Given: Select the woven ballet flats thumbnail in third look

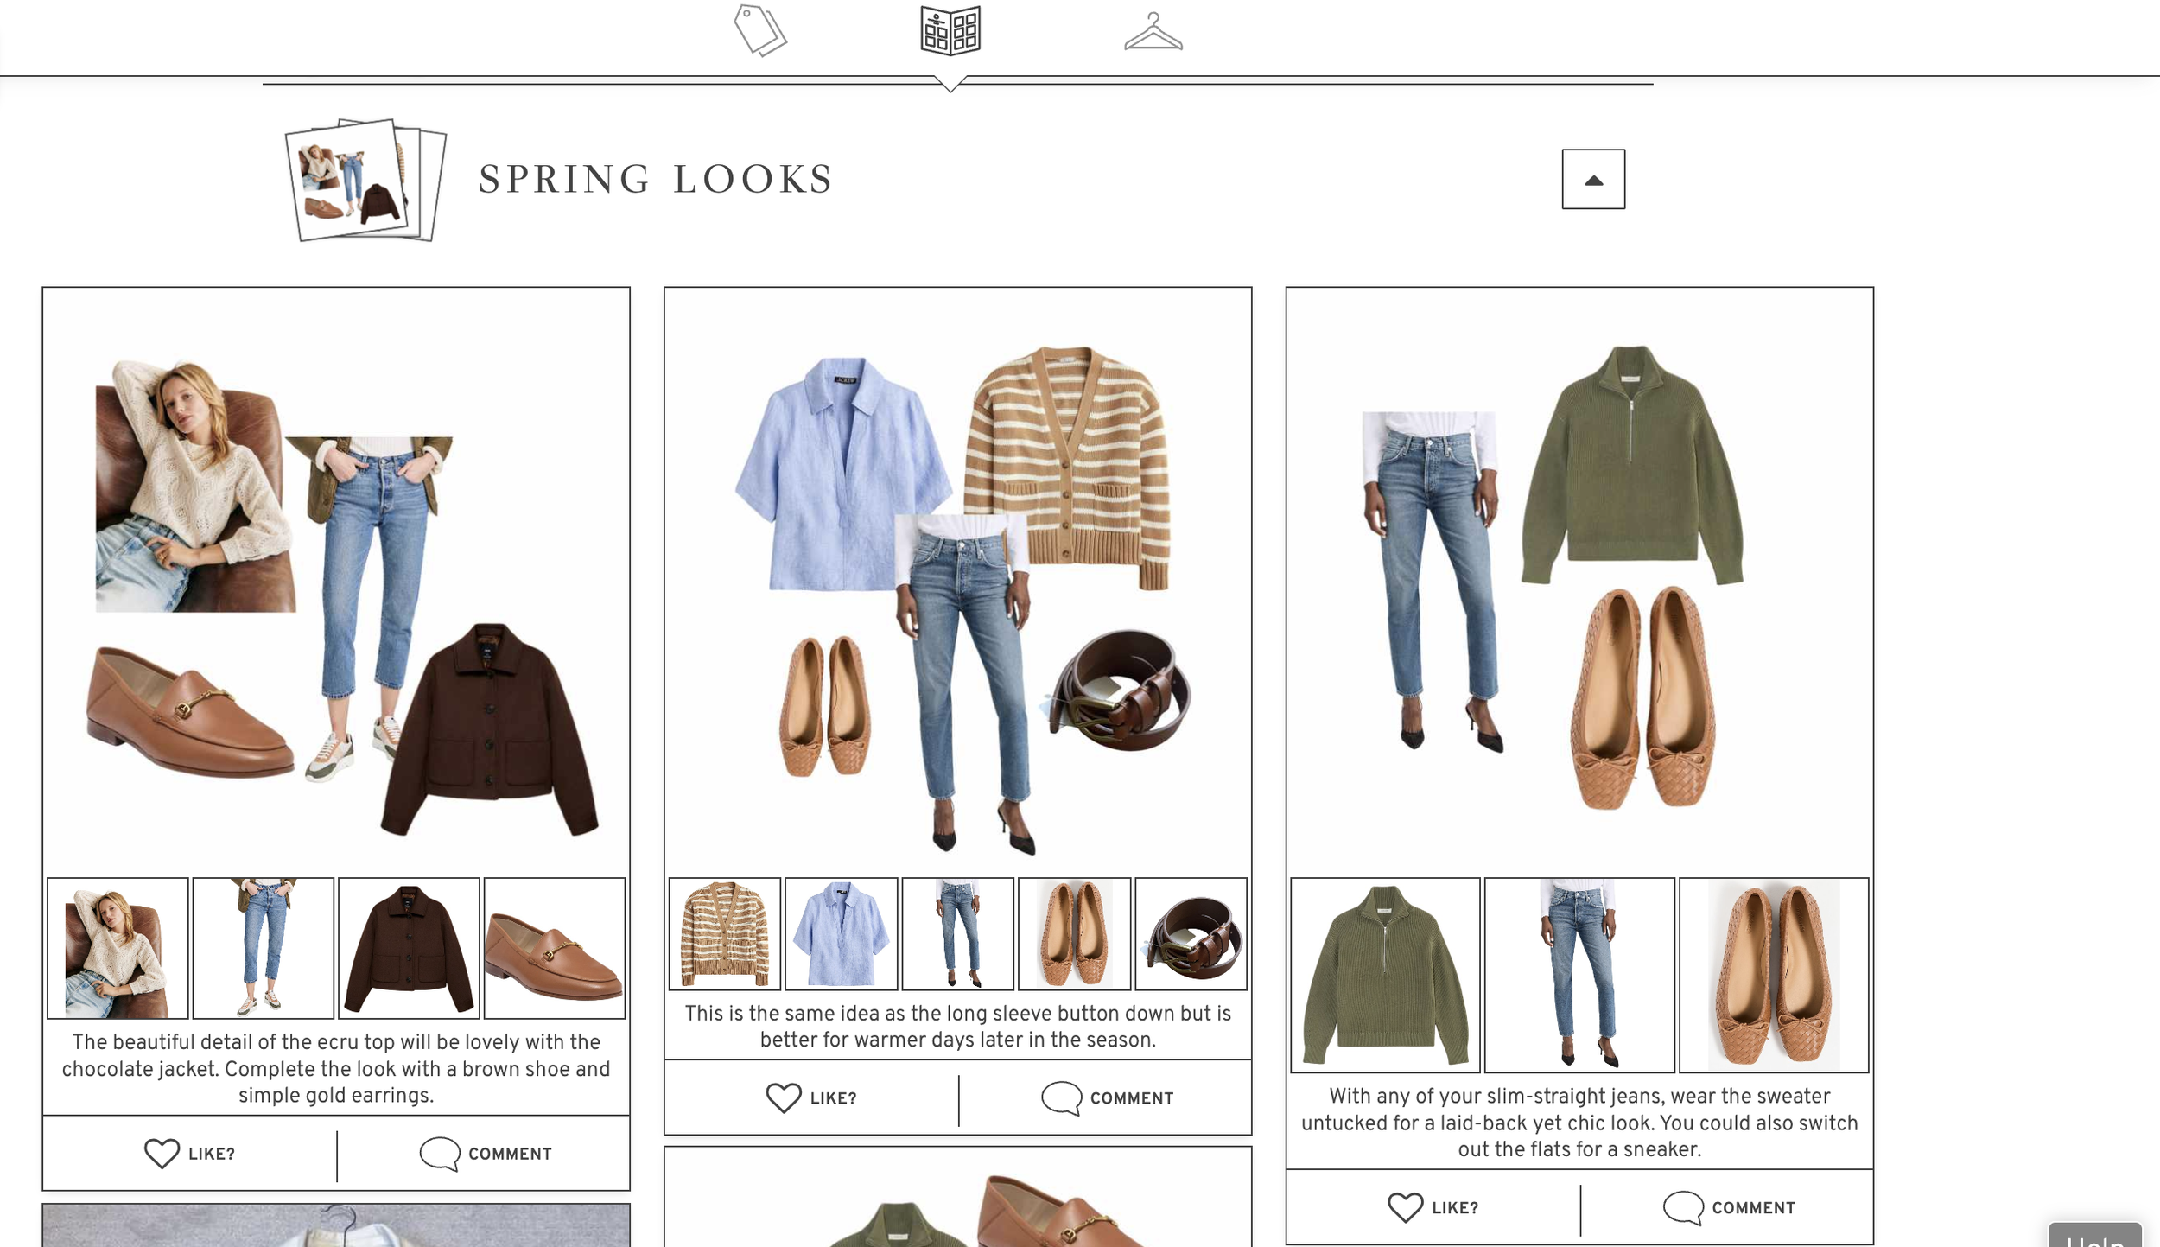Looking at the screenshot, I should (1773, 975).
